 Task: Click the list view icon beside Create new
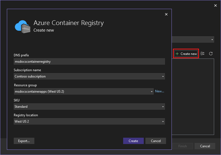pyautogui.click(x=203, y=54)
